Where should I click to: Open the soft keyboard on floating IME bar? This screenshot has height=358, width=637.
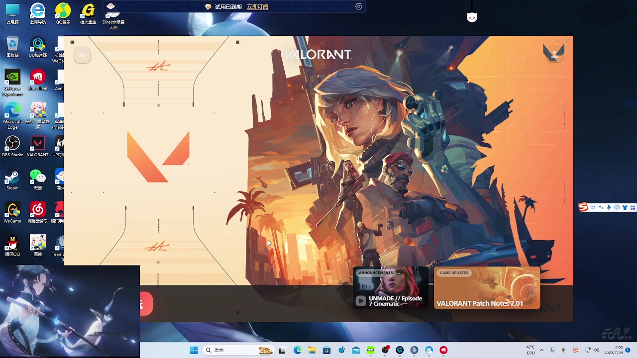[617, 207]
